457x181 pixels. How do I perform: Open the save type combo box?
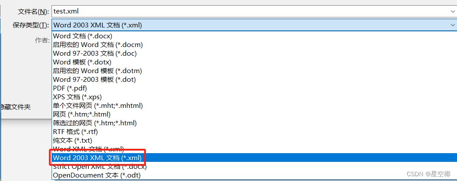[254, 25]
